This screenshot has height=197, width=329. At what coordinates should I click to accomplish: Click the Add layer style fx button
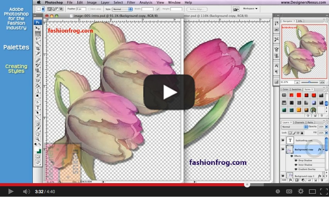290,180
